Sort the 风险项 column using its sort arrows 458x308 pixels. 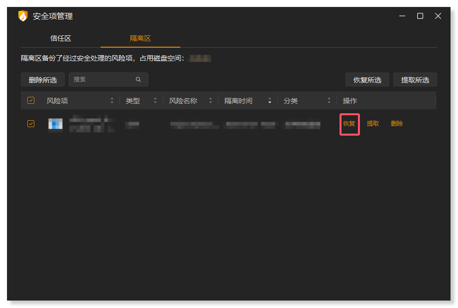[112, 100]
